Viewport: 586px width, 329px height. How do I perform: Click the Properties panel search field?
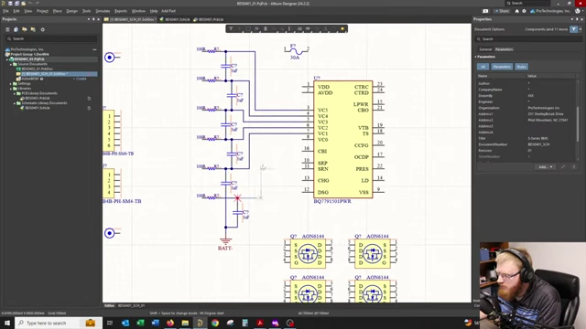tap(528, 38)
